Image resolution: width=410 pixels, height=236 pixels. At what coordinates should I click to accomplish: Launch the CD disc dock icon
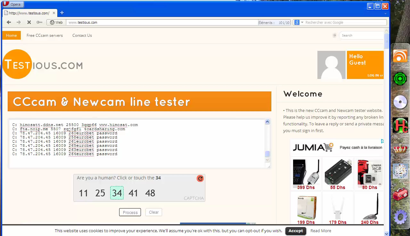click(x=400, y=103)
